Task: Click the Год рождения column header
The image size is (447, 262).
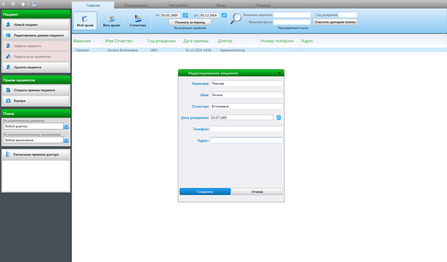Action: pyautogui.click(x=161, y=41)
